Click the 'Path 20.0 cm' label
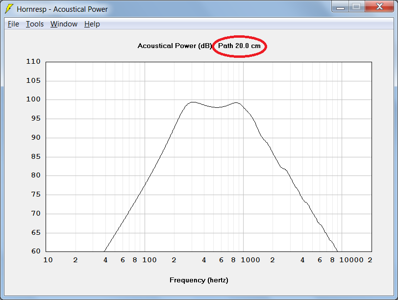This screenshot has height=300, width=398. pyautogui.click(x=239, y=46)
